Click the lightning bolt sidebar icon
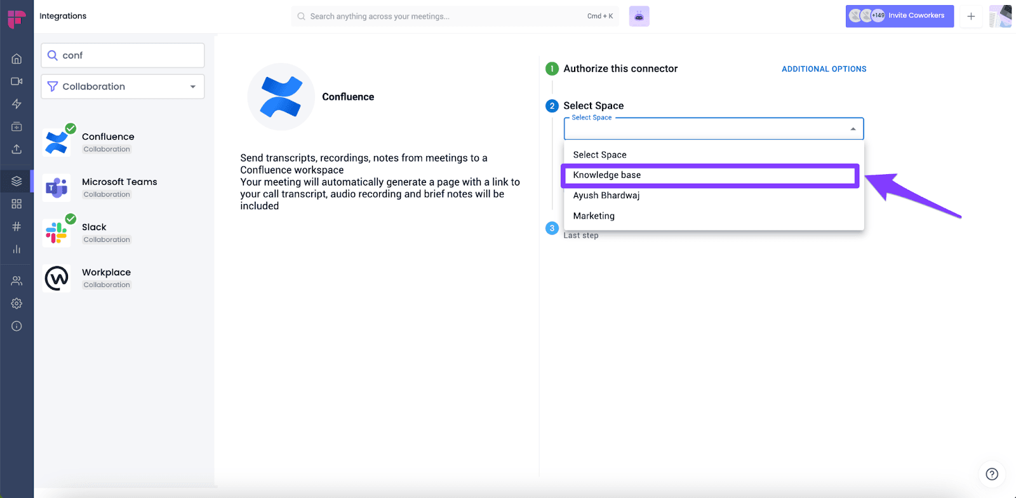The height and width of the screenshot is (498, 1016). [x=17, y=104]
